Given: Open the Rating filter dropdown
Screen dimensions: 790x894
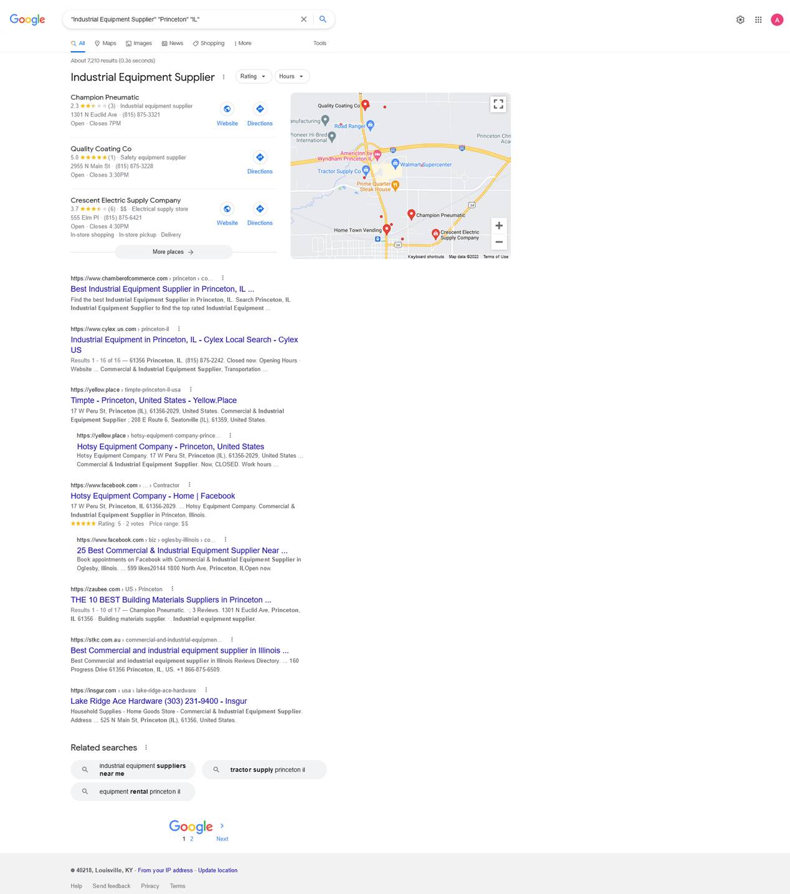Looking at the screenshot, I should (254, 77).
